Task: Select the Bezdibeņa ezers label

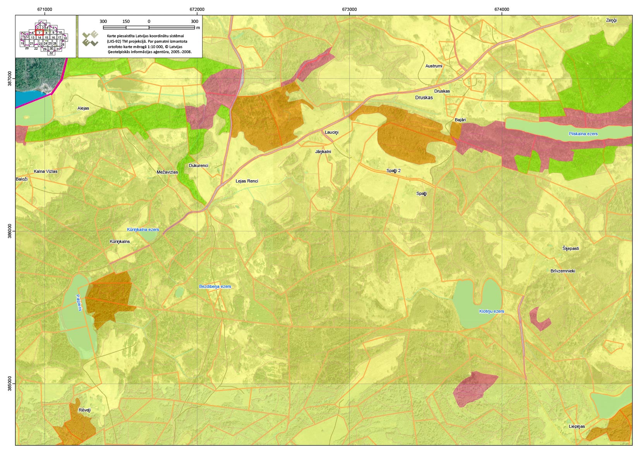Action: click(x=215, y=287)
